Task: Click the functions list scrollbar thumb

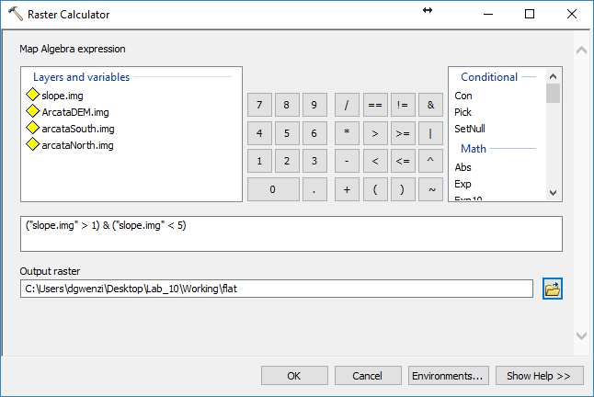Action: [553, 93]
